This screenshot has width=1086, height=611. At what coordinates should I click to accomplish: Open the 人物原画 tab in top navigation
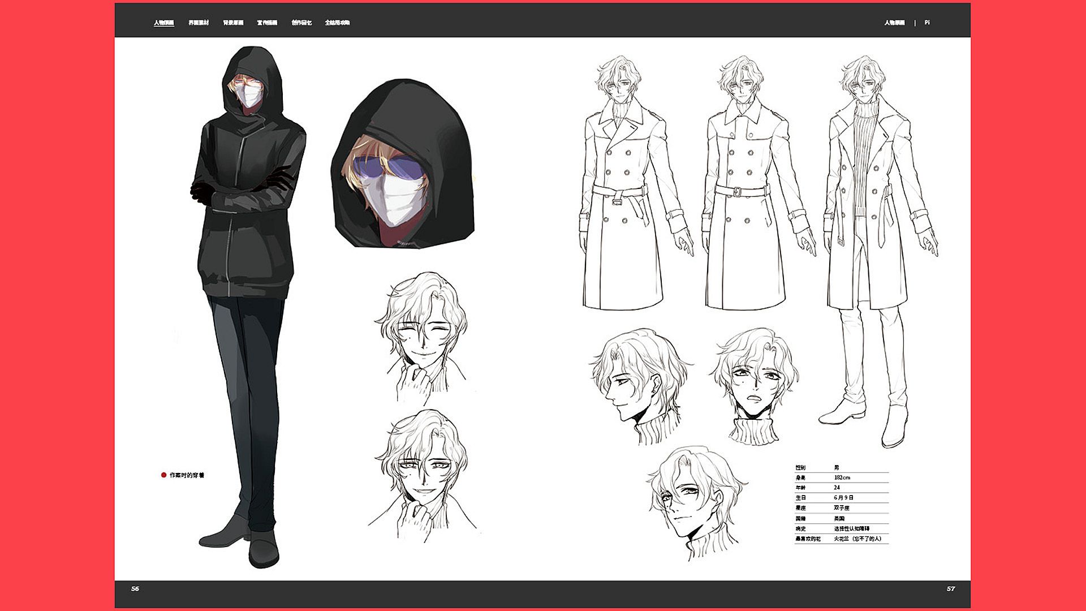click(163, 23)
